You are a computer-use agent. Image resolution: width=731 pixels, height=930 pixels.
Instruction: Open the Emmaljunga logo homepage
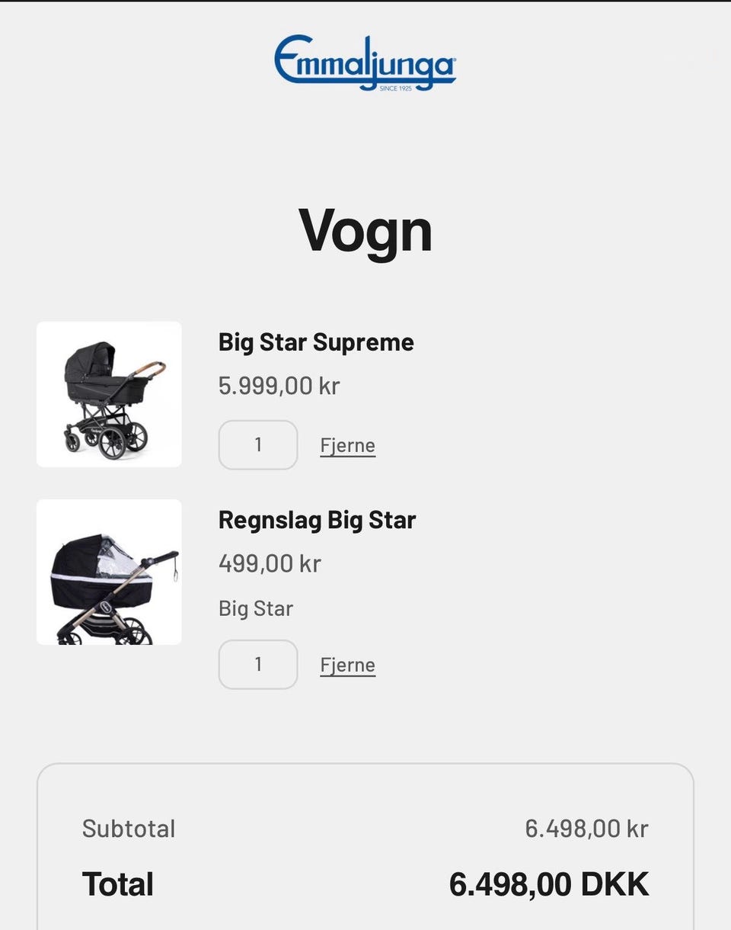365,63
